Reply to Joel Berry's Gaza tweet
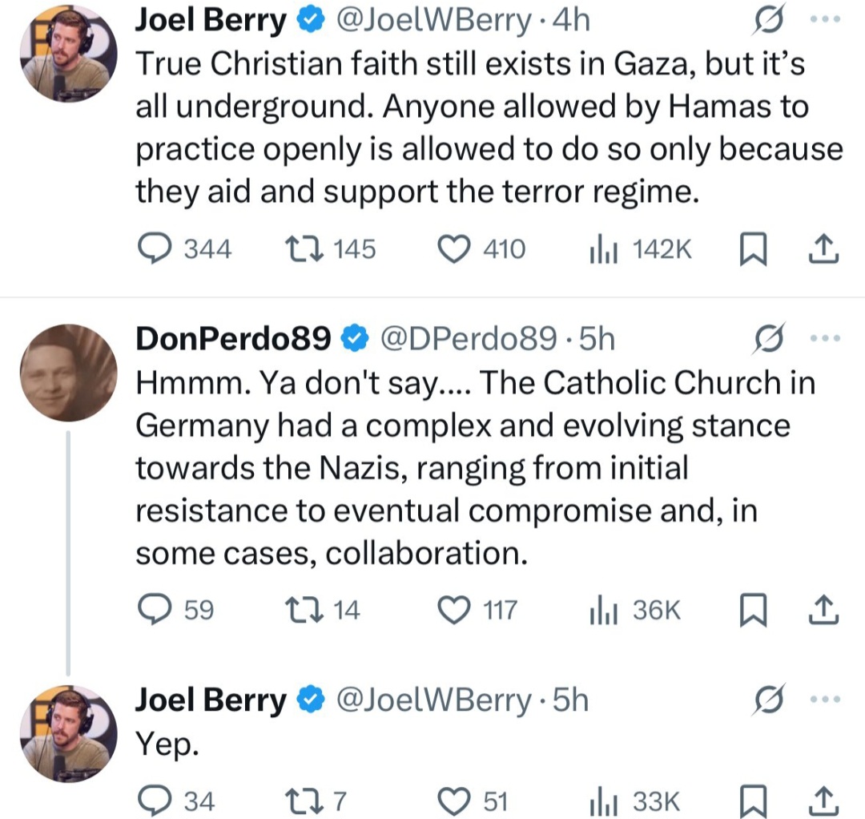The width and height of the screenshot is (865, 819). (x=183, y=249)
